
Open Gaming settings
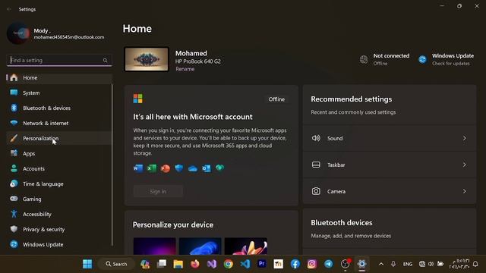click(59, 199)
